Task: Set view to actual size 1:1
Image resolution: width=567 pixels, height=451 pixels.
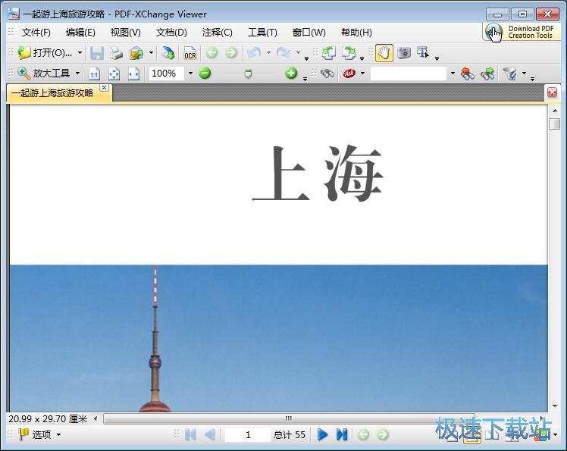Action: tap(95, 74)
